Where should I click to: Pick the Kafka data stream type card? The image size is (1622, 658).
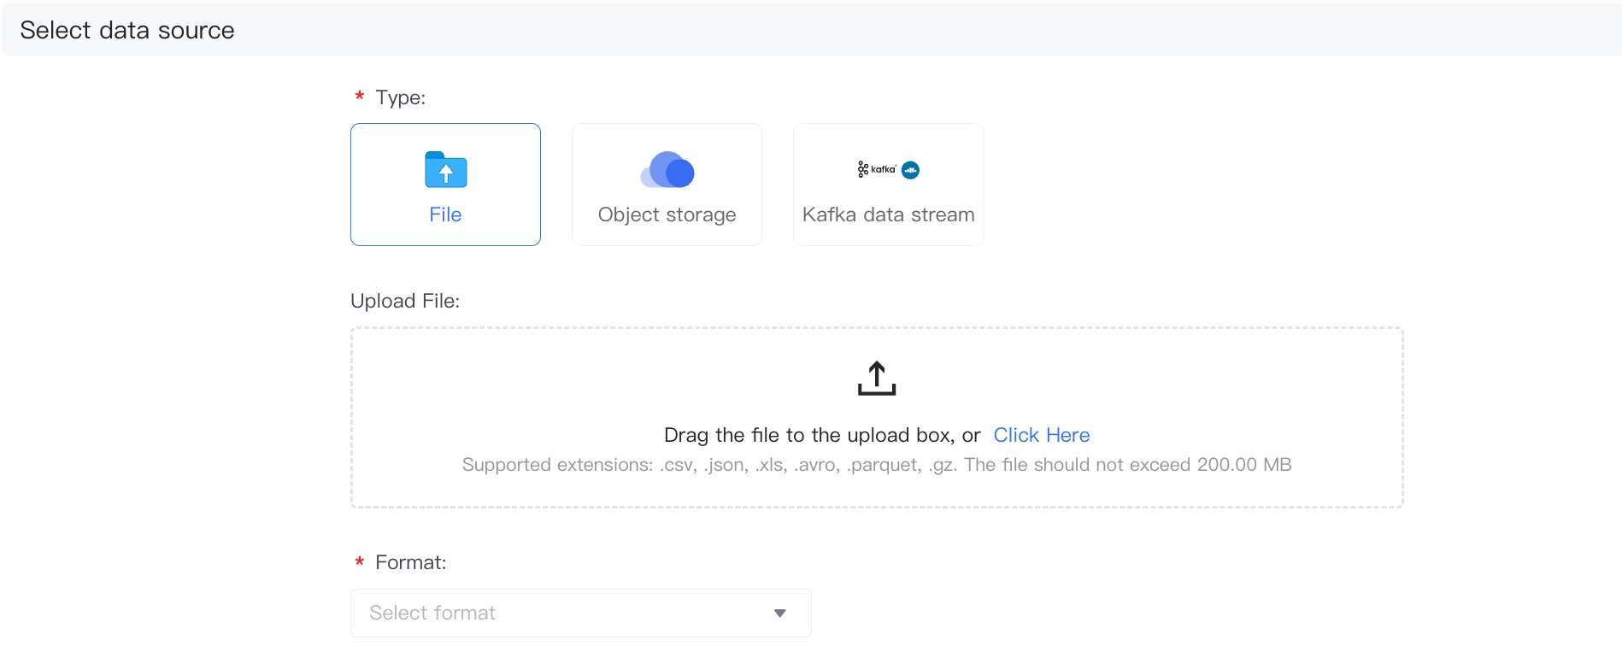pyautogui.click(x=888, y=185)
